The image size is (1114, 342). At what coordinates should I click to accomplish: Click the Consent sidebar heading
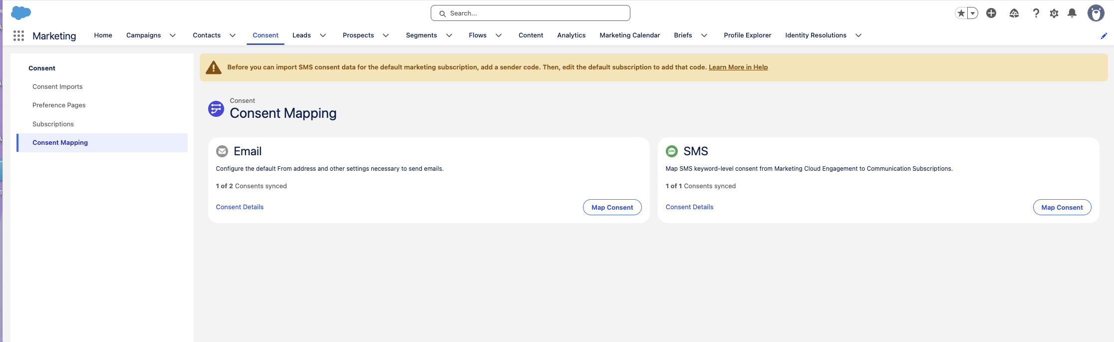42,68
